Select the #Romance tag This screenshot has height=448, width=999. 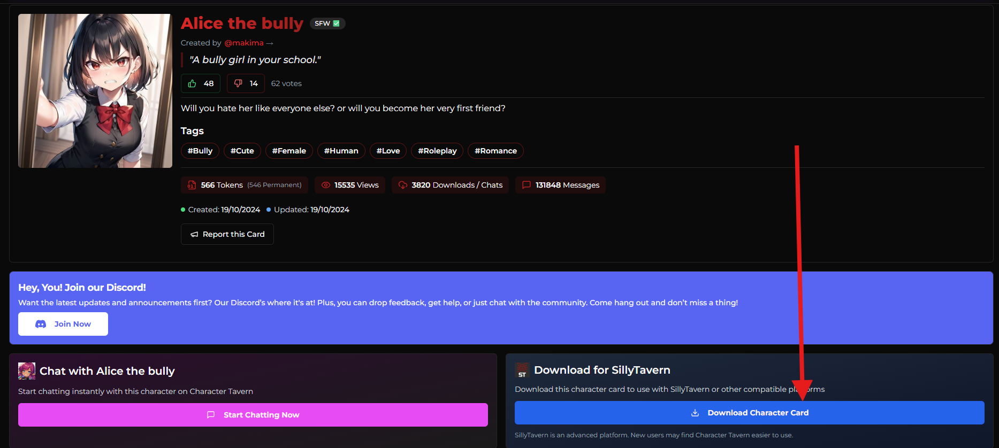496,151
